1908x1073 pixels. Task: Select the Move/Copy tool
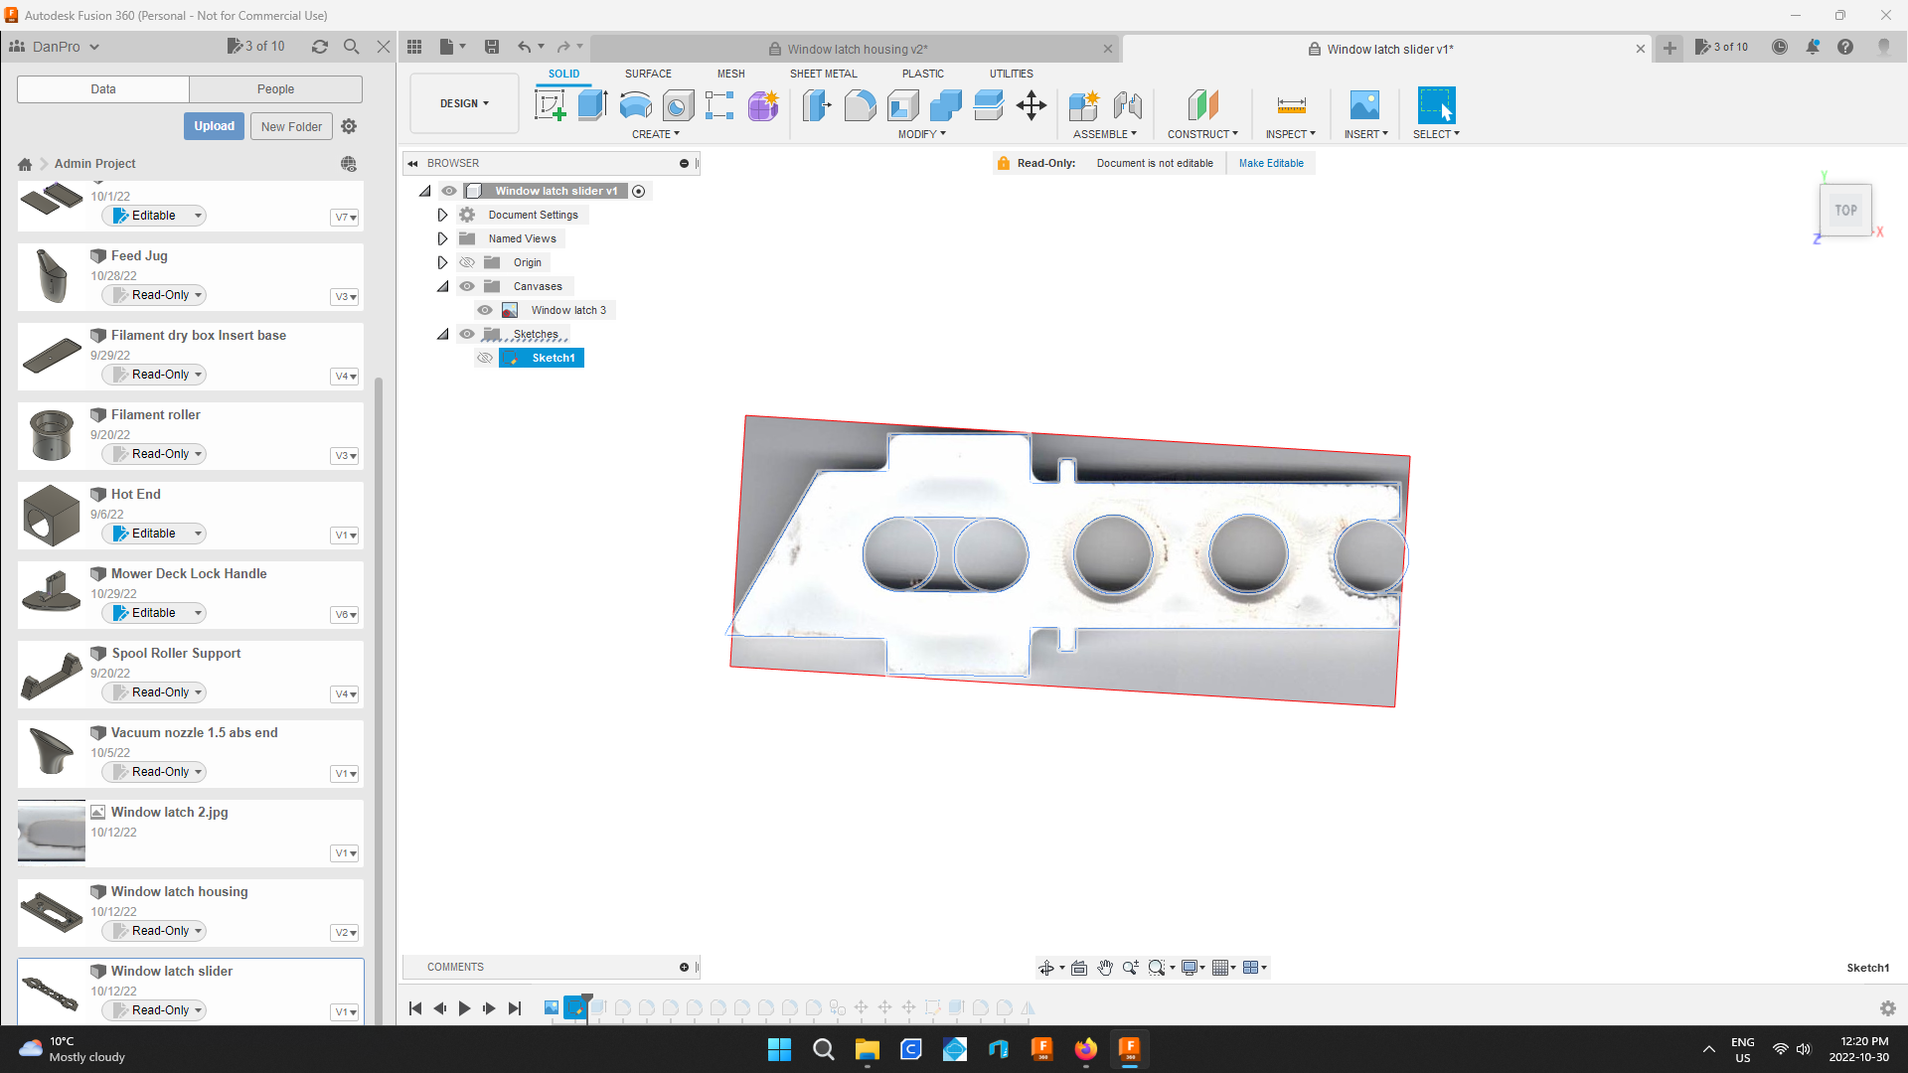pyautogui.click(x=1032, y=105)
